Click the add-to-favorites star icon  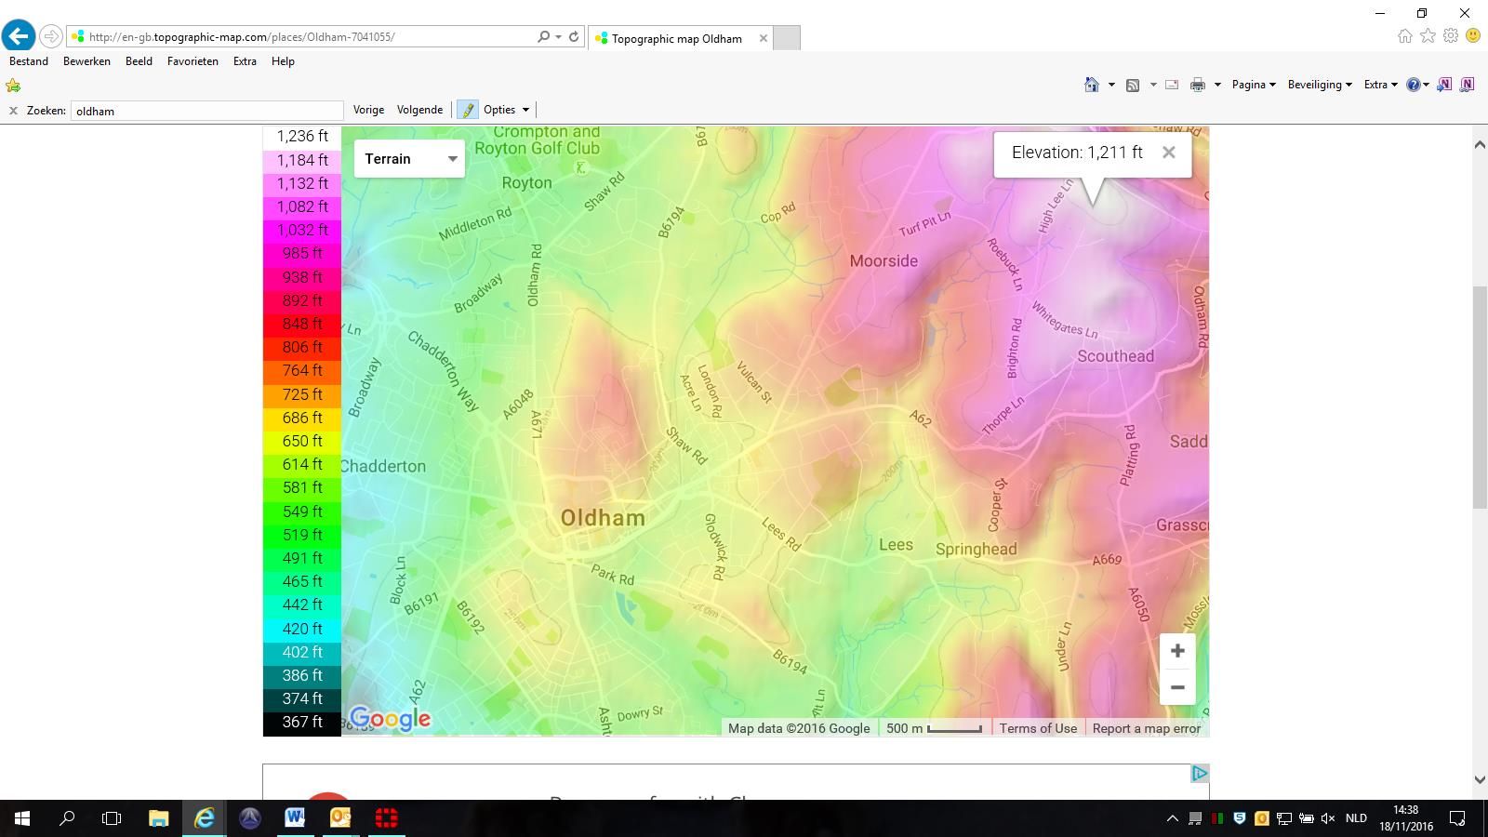tap(13, 86)
